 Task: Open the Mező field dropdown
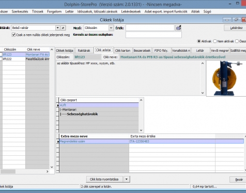[x=111, y=28]
